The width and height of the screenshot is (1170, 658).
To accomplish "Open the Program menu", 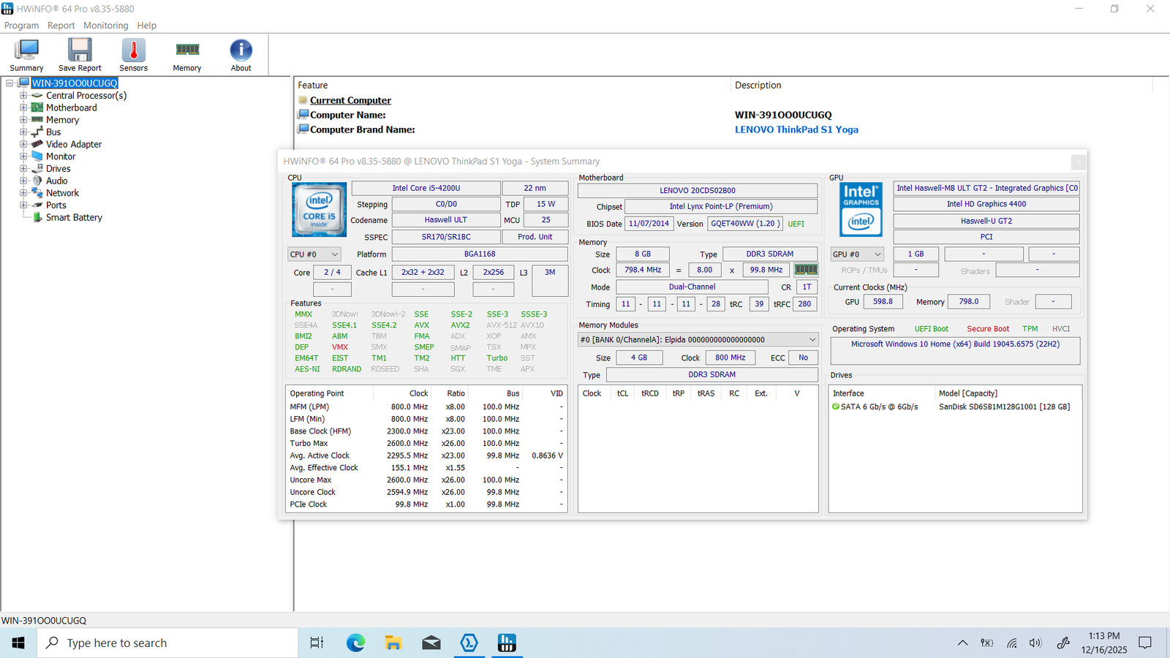I will point(22,26).
